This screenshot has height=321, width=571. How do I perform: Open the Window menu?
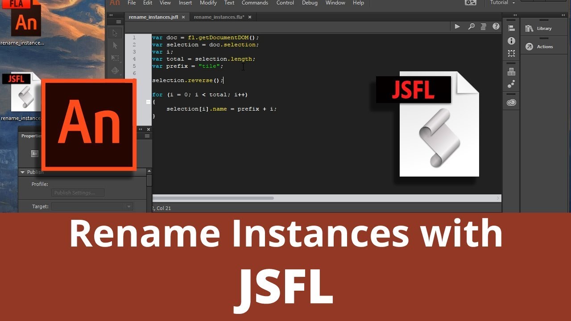pyautogui.click(x=335, y=3)
